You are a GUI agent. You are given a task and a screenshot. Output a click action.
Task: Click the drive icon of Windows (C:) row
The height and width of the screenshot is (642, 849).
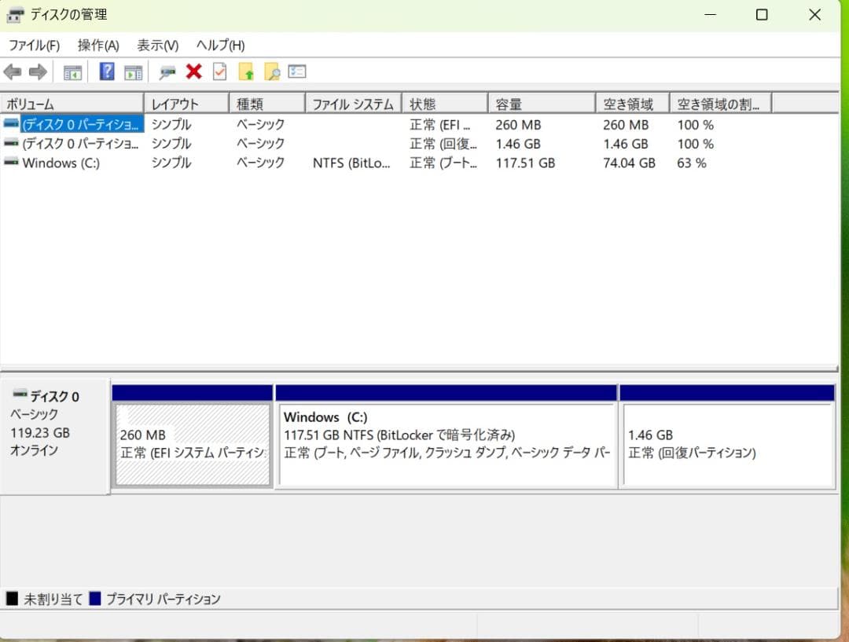(11, 162)
